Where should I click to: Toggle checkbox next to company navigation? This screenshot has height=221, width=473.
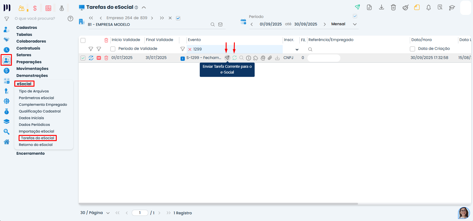tap(178, 18)
